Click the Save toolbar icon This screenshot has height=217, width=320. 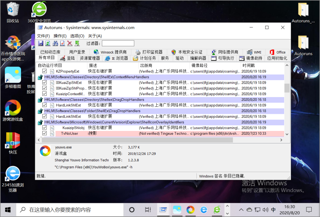(x=41, y=43)
